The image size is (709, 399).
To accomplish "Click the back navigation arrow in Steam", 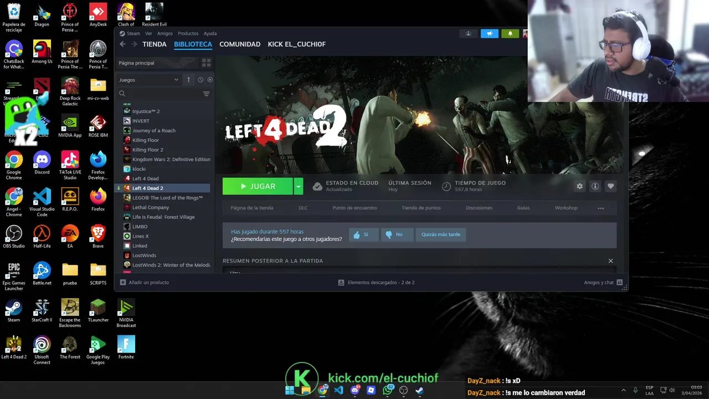I will point(123,44).
